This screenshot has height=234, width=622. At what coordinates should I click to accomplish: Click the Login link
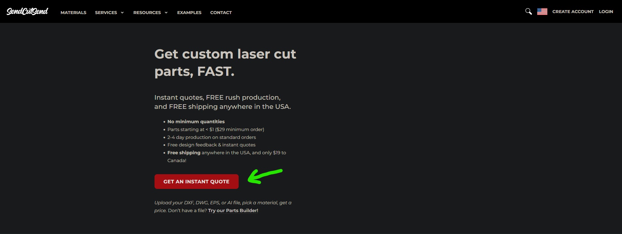[606, 11]
